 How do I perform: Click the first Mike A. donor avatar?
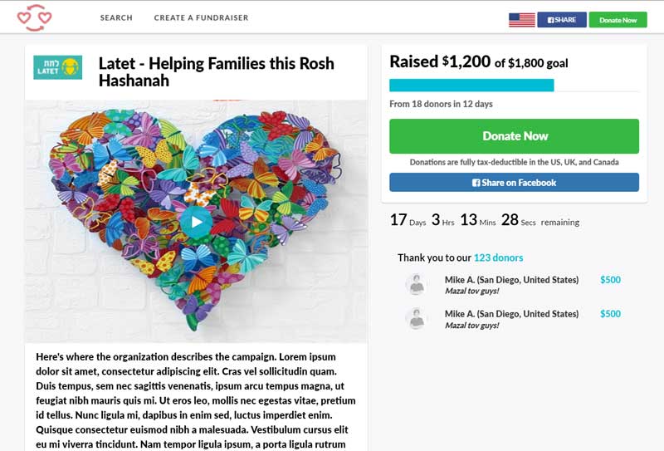416,285
